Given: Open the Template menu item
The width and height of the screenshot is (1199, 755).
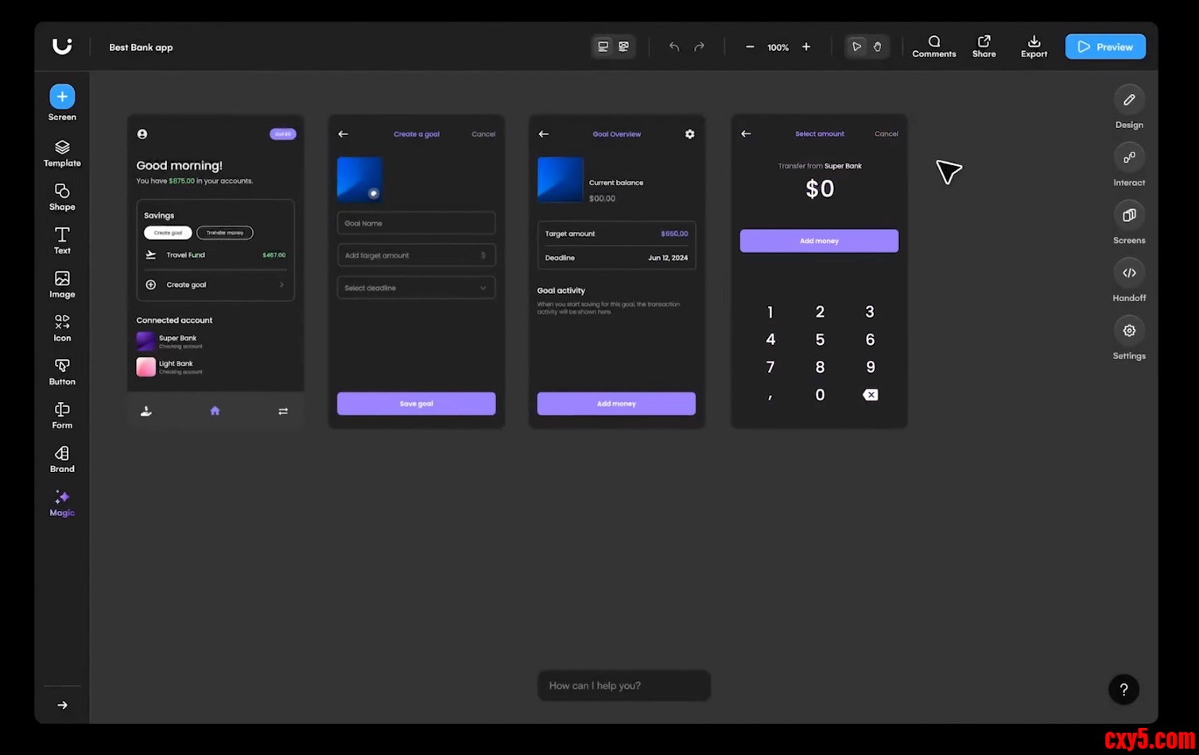Looking at the screenshot, I should 62,148.
